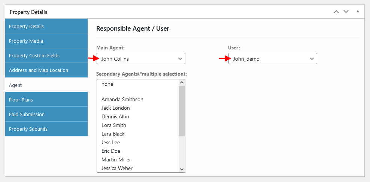Select 'none' in Secondary Agents list
370x182 pixels.
tap(138, 84)
